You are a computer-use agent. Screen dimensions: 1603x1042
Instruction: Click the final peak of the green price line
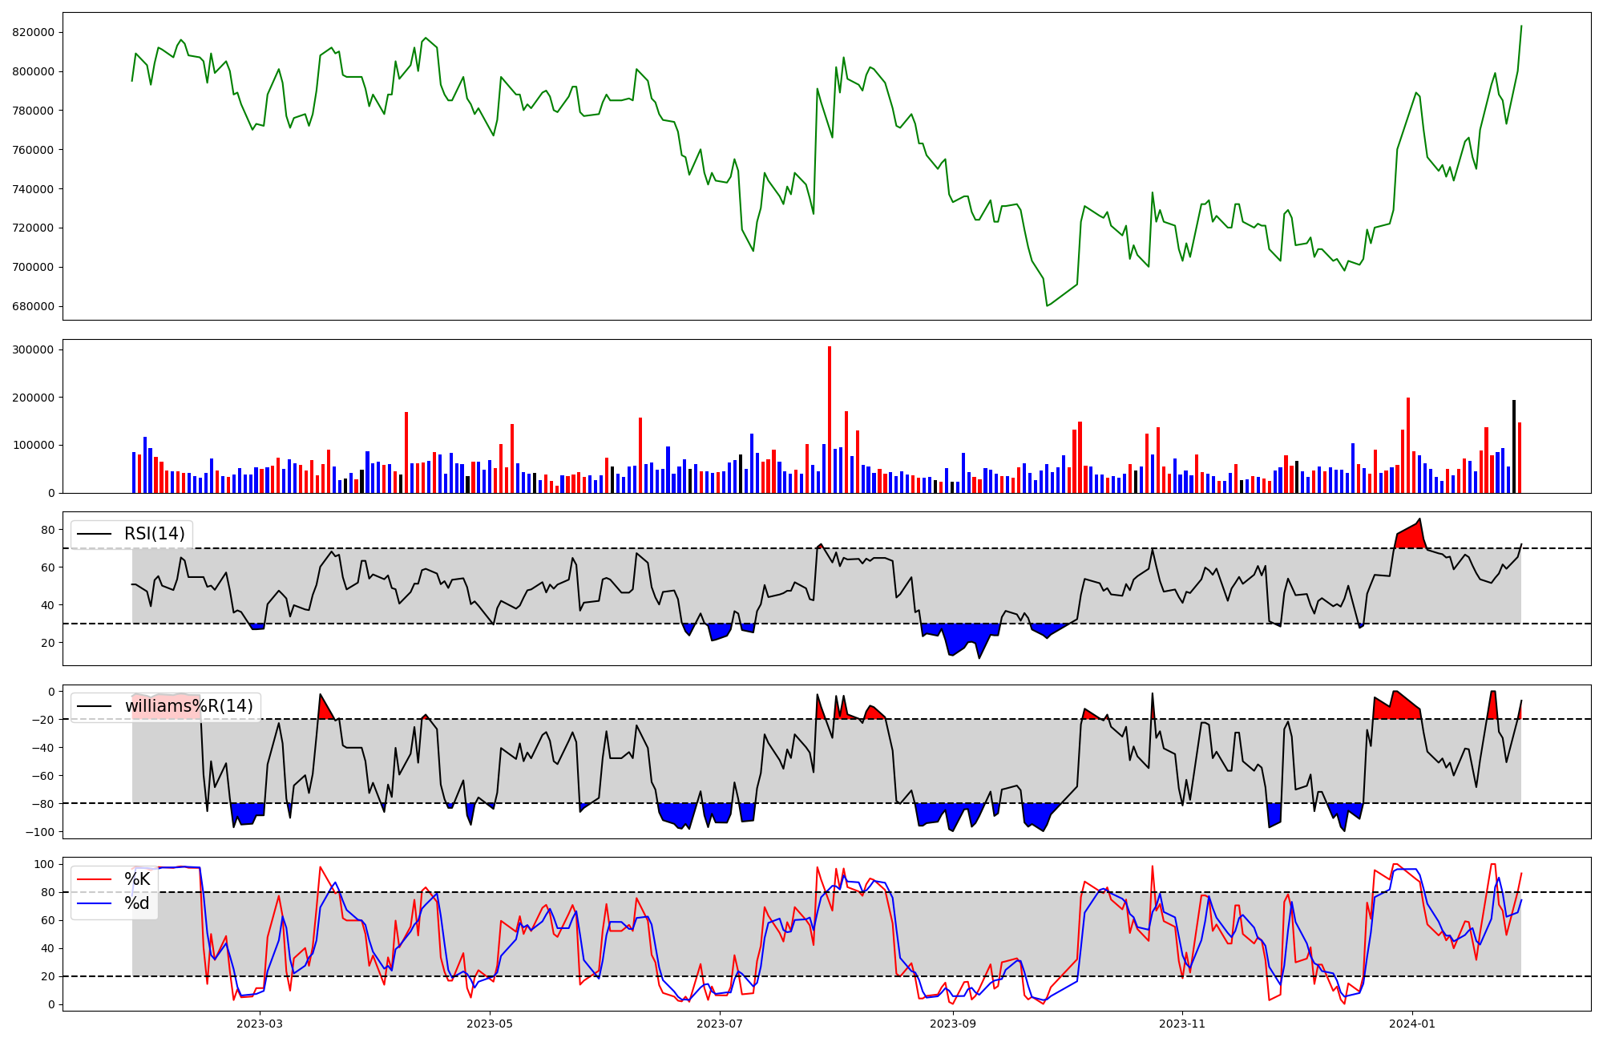[1521, 26]
